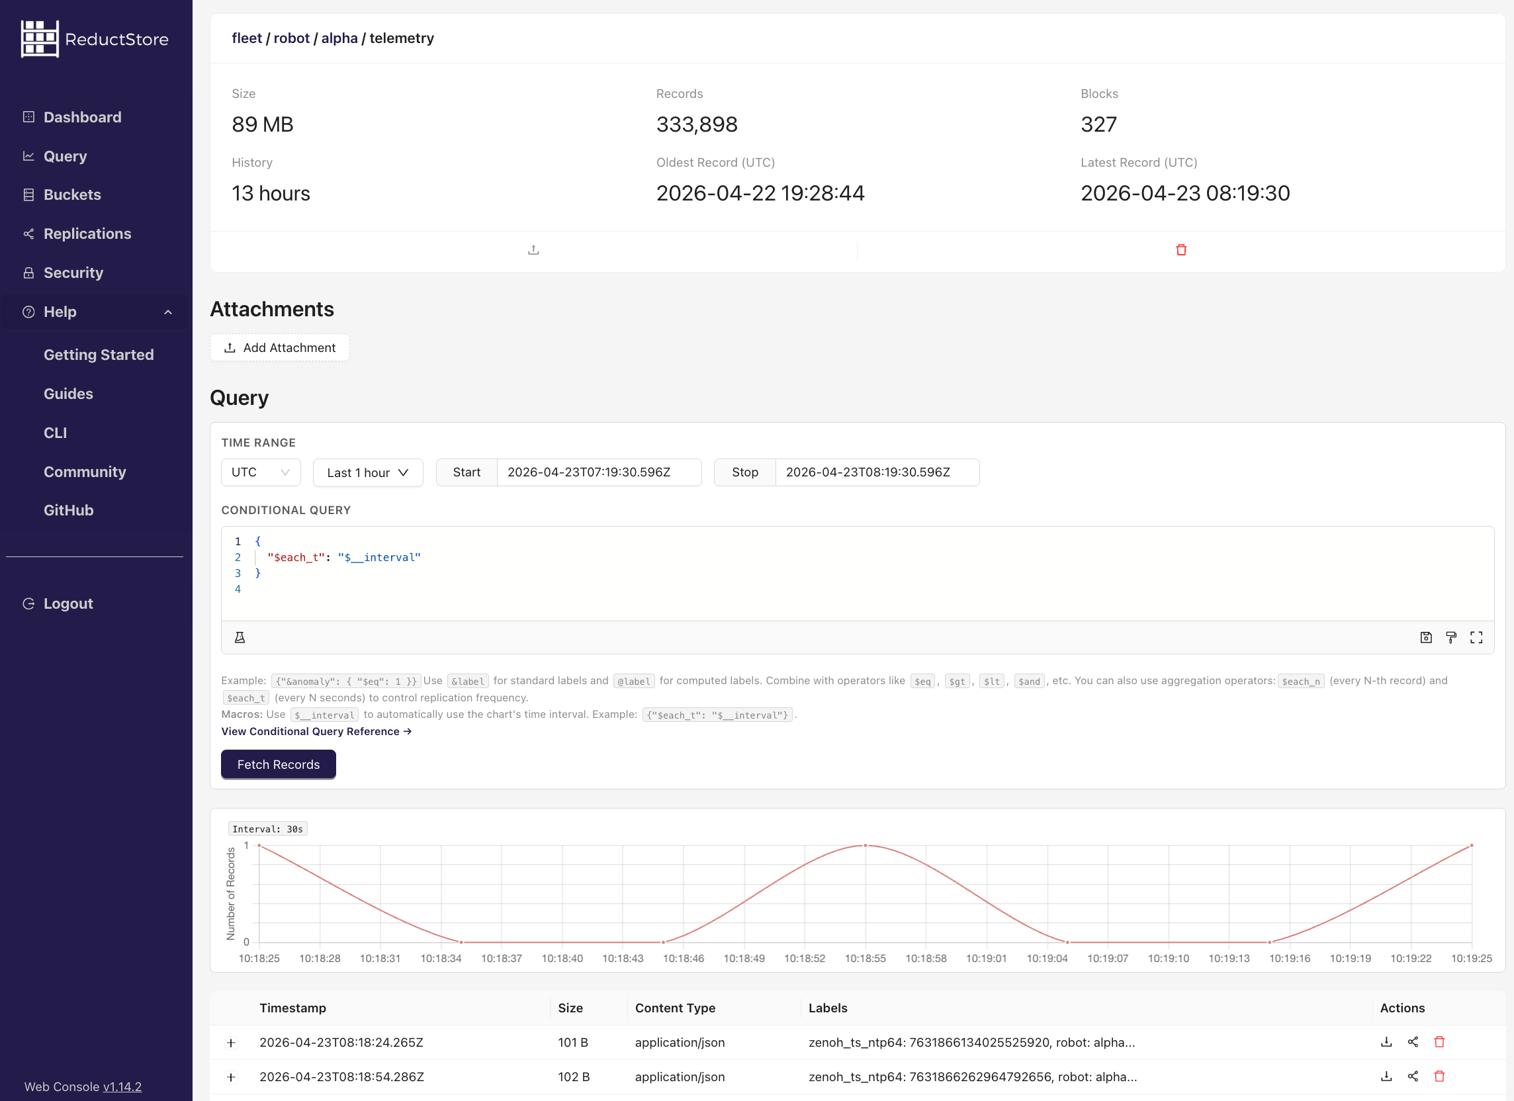Share the 08:18:54.286Z record

pyautogui.click(x=1413, y=1077)
